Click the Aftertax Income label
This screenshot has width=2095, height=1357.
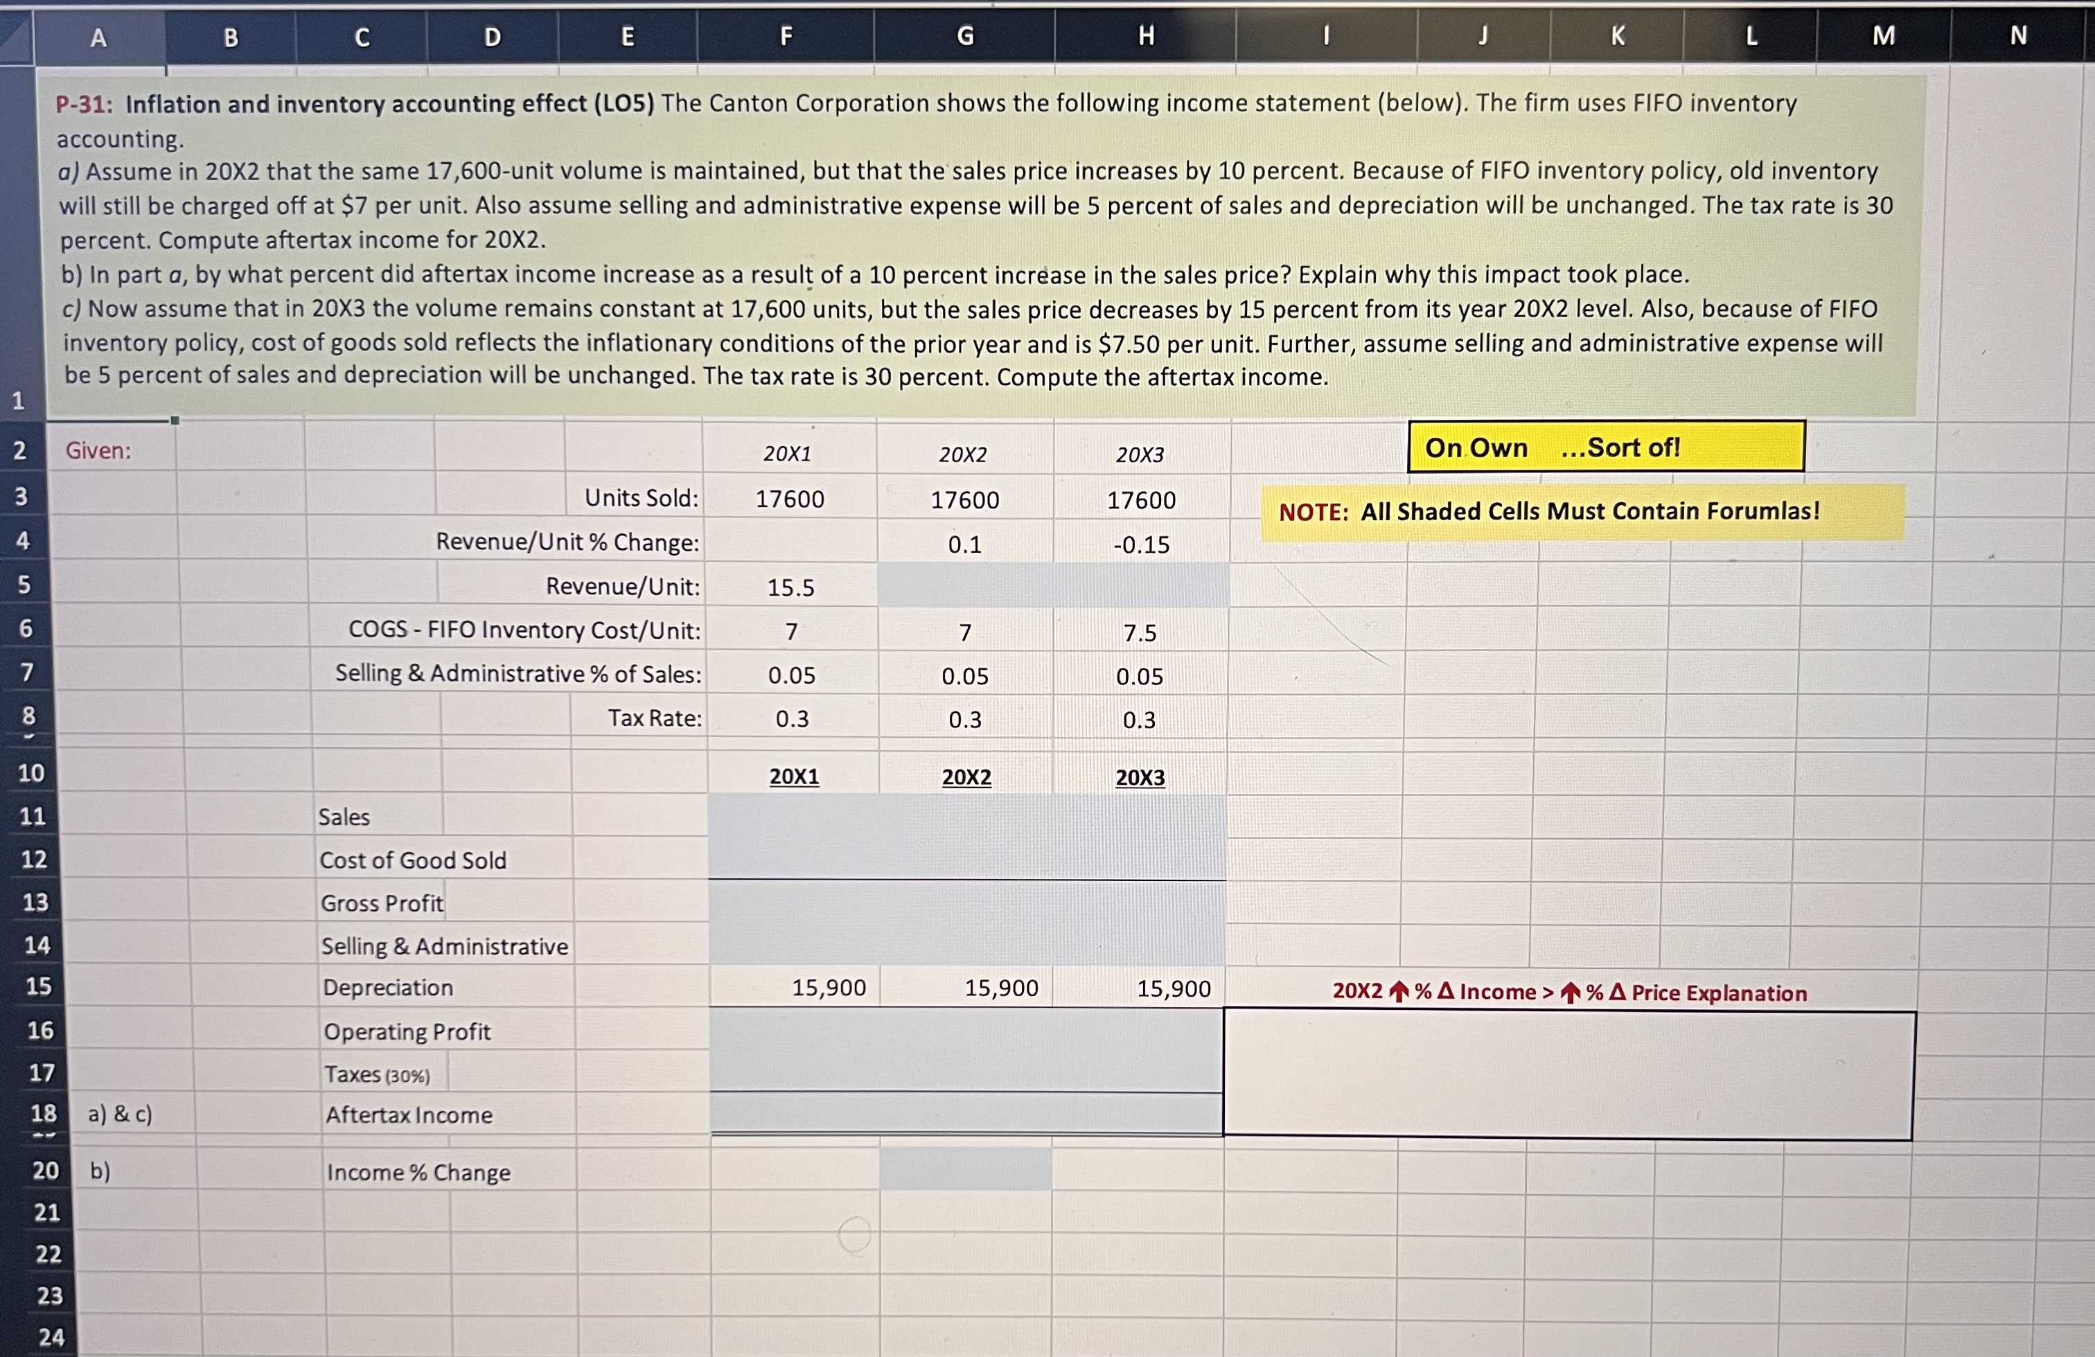tap(409, 1115)
